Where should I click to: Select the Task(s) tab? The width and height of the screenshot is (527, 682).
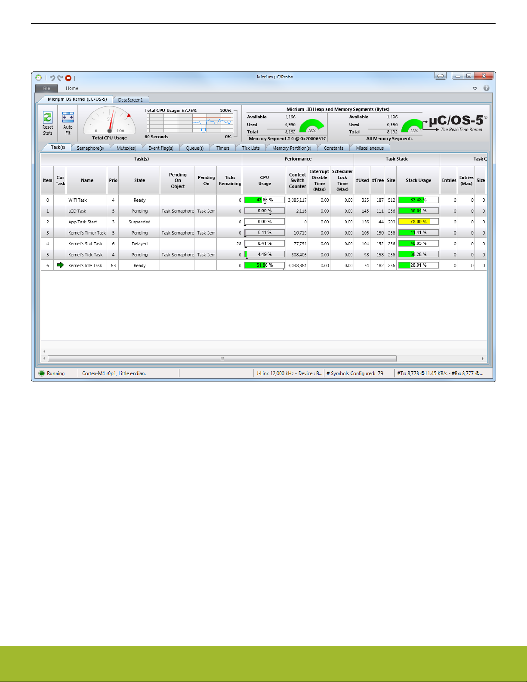[x=58, y=148]
